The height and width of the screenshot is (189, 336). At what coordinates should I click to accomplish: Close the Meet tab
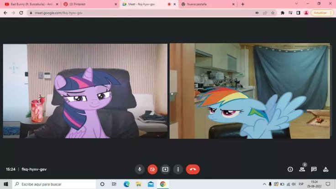click(175, 4)
